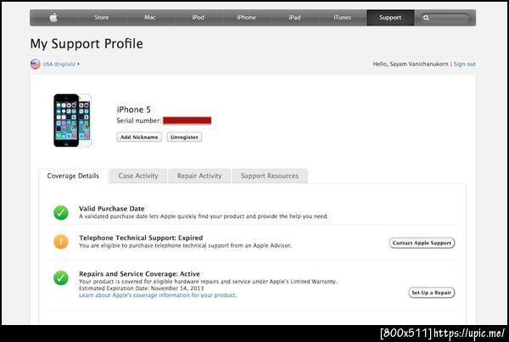Click the iPhone 5 product name
Image resolution: width=509 pixels, height=342 pixels.
[x=134, y=109]
